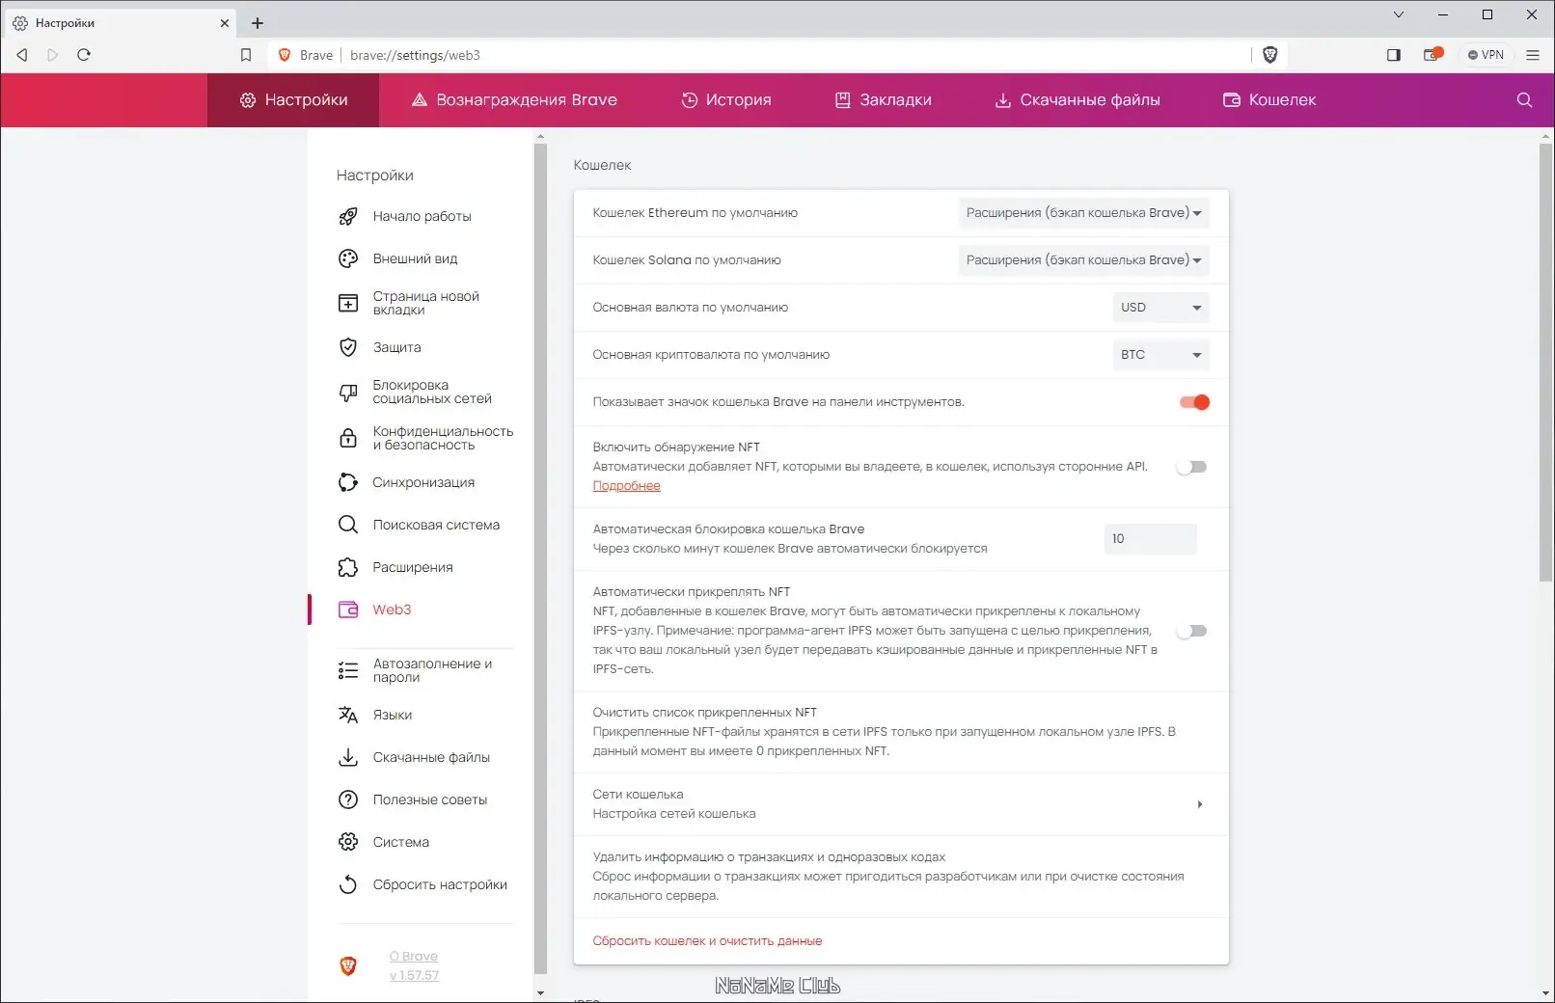Click the reset icon for Сбросить настройки

point(348,884)
